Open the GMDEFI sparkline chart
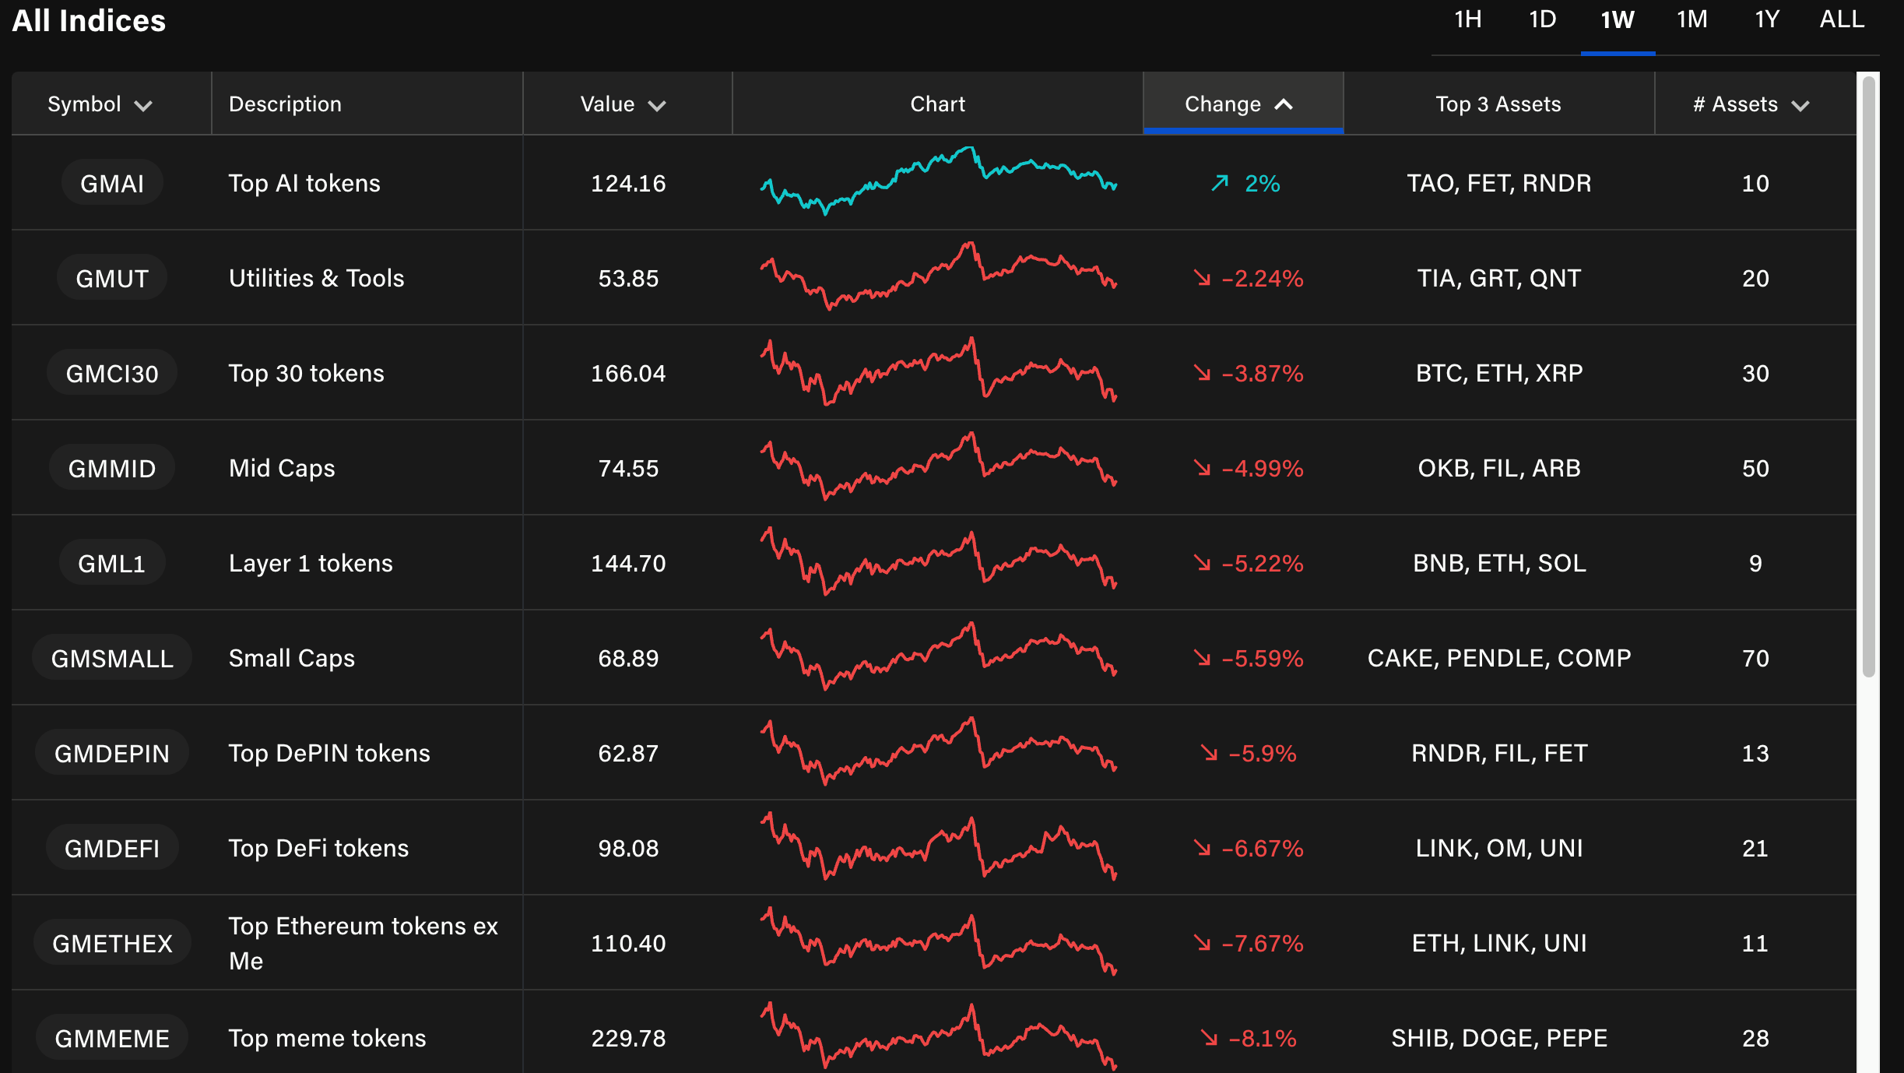This screenshot has width=1904, height=1073. tap(938, 846)
